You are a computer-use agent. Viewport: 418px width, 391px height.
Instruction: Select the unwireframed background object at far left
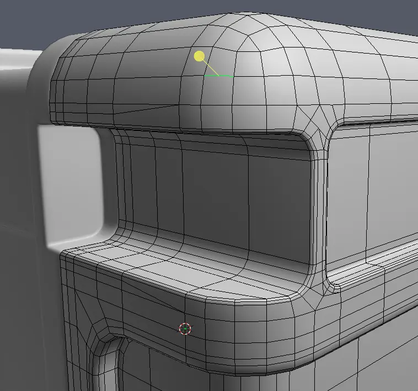17,138
